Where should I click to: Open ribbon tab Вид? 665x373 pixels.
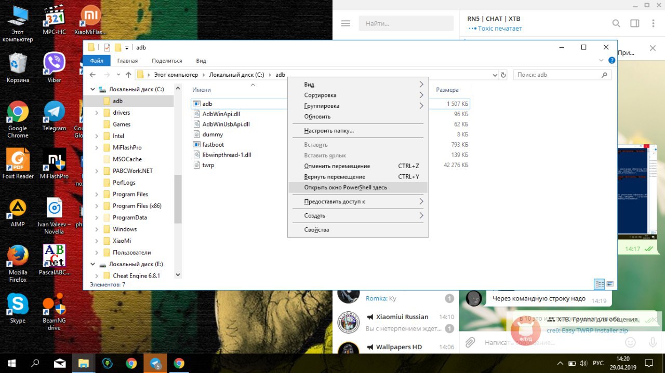pyautogui.click(x=201, y=61)
